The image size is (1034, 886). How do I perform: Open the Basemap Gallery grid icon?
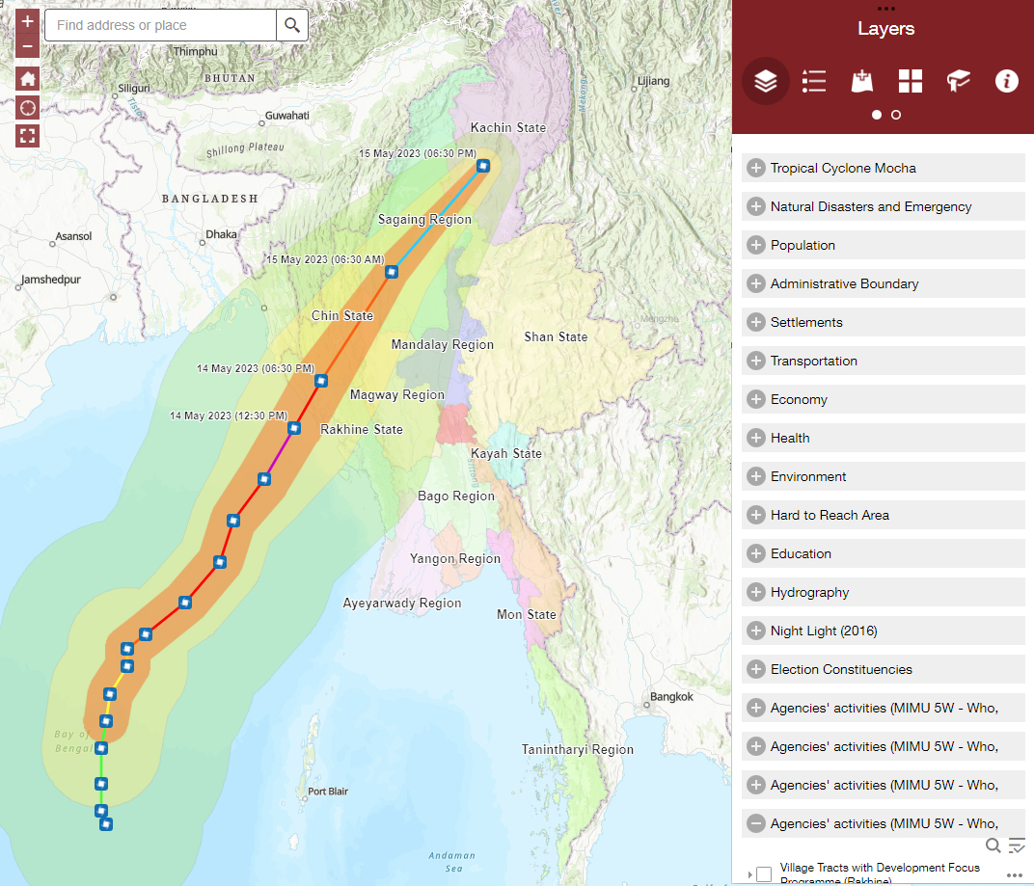click(911, 81)
